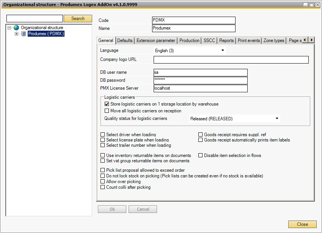Open Quality status for logistic carriers dropdown
322x233 pixels.
coord(234,118)
